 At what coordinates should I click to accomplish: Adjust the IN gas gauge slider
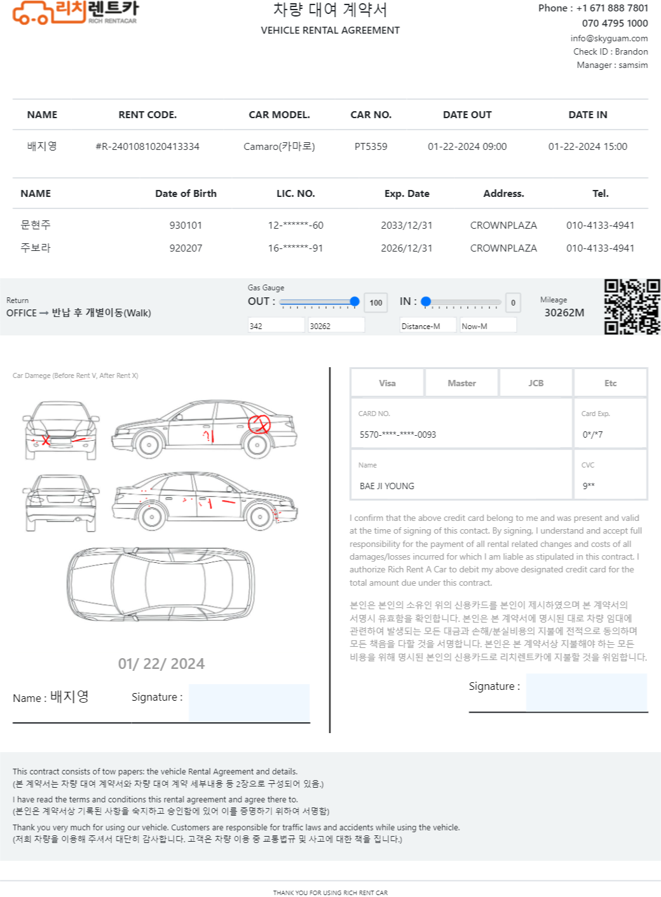coord(461,302)
